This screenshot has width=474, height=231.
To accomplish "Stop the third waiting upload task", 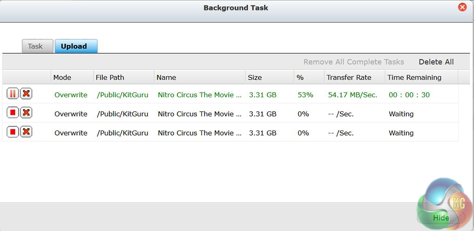I will [x=12, y=132].
